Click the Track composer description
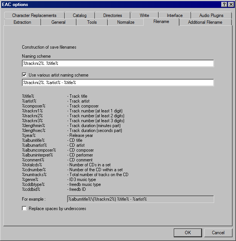Image resolution: width=236 pixels, height=241 pixels. coord(83,106)
